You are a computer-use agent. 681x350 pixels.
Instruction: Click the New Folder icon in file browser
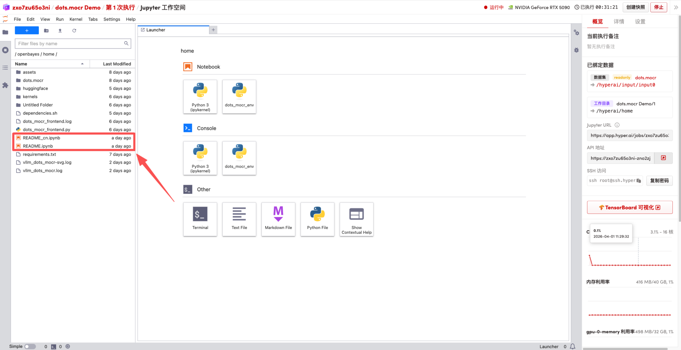[x=46, y=31]
